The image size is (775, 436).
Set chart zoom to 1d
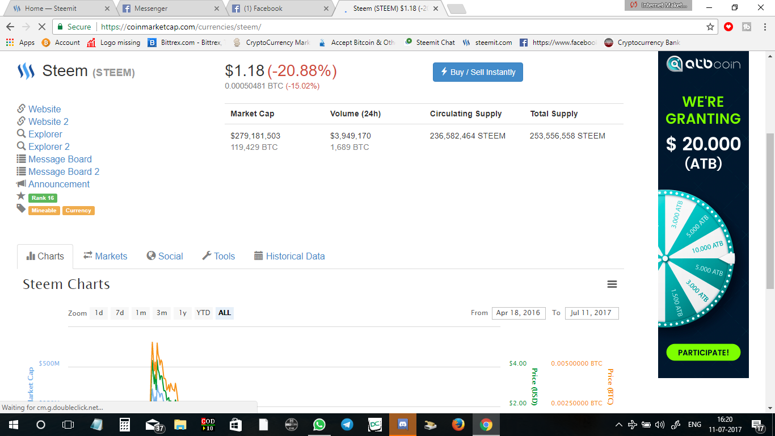99,313
